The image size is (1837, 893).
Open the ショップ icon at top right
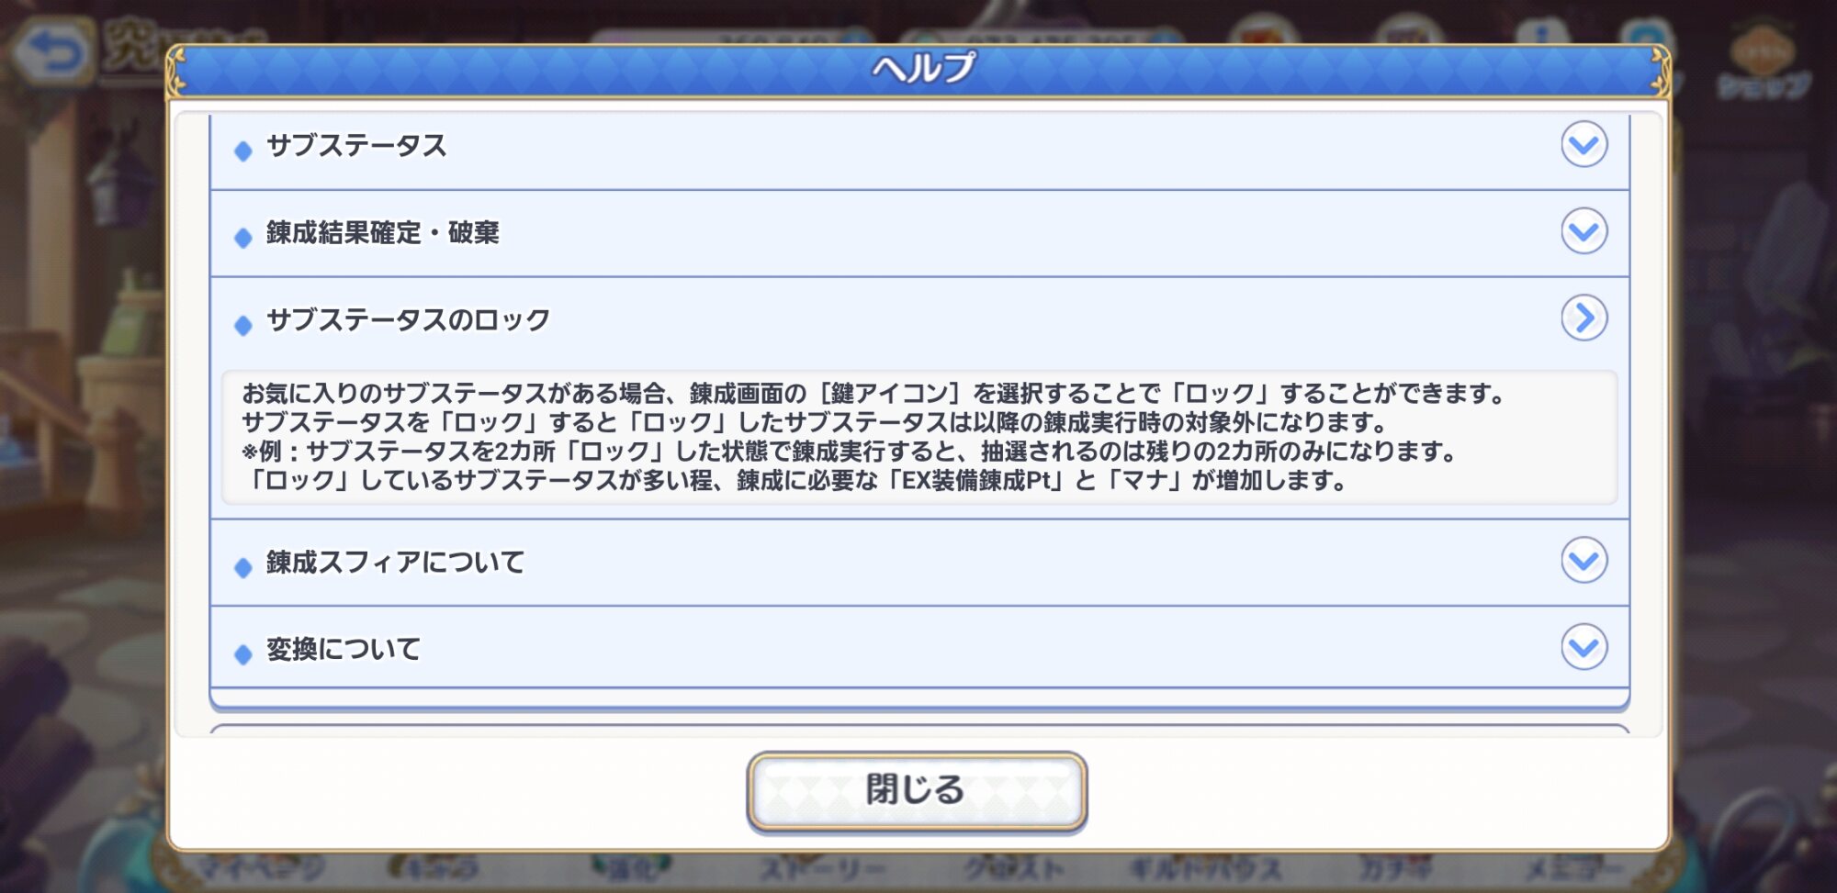(1764, 66)
